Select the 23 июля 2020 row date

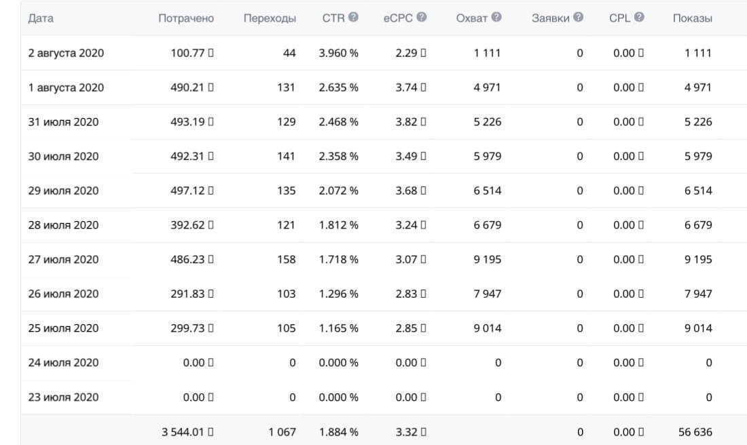(x=63, y=397)
